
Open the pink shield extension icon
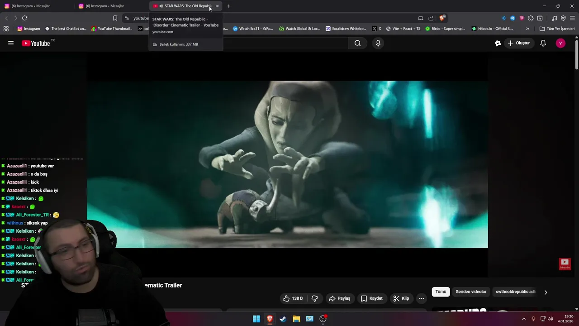pos(522,18)
